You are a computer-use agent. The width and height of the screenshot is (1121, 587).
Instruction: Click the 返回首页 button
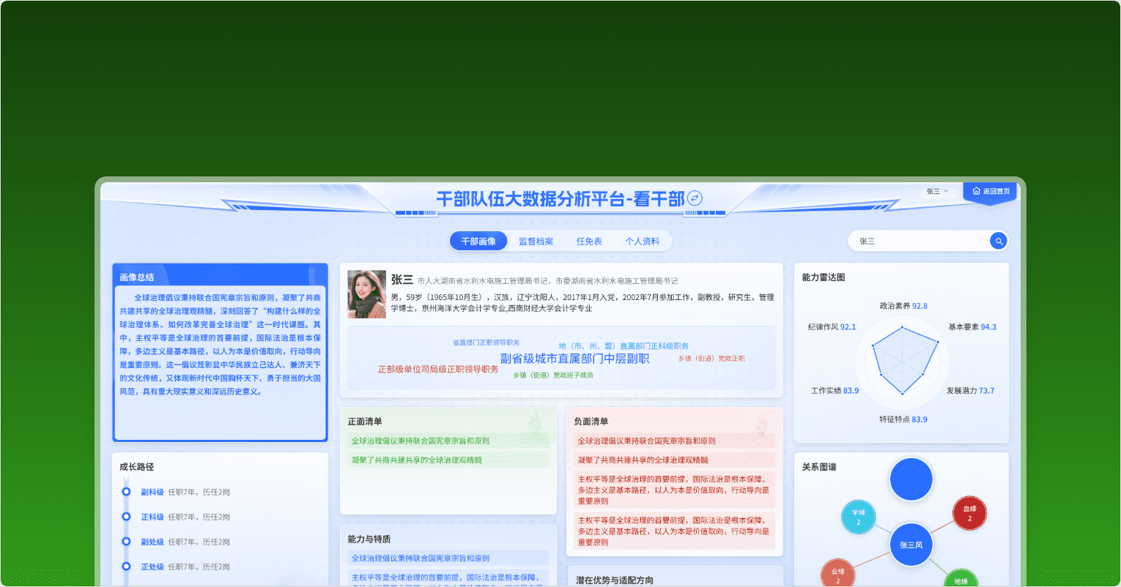click(x=990, y=191)
